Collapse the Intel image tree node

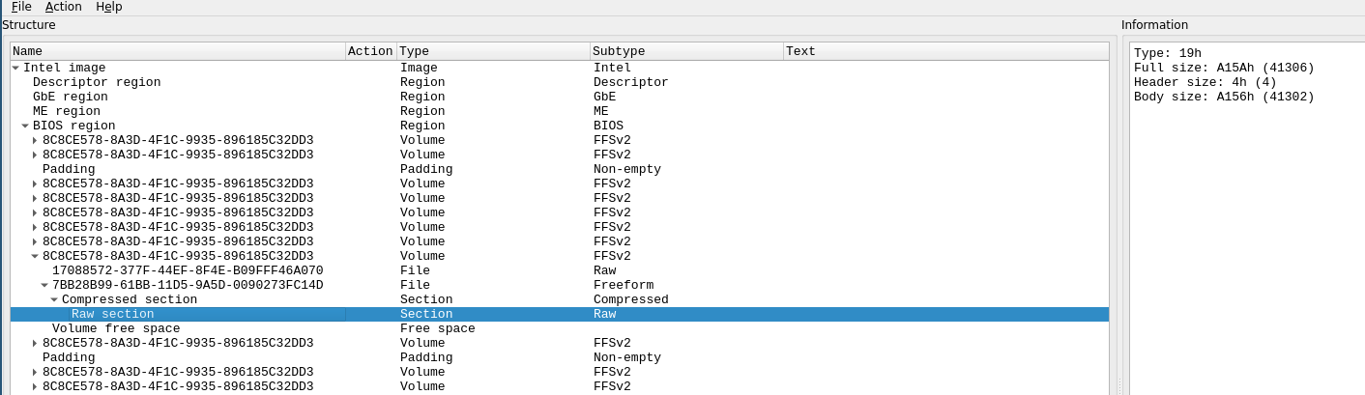pos(15,68)
